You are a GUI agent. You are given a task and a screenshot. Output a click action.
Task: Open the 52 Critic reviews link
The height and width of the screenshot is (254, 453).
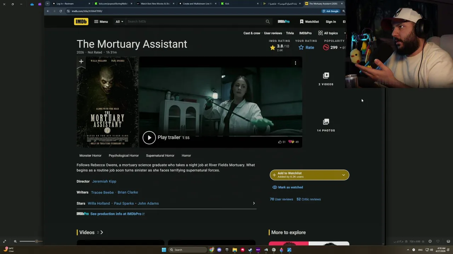tap(309, 199)
